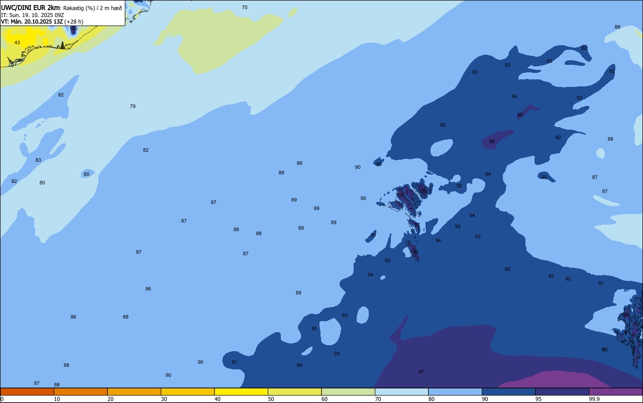The image size is (643, 403).
Task: Click the 0–10 dark orange legend swatch
Action: [27, 391]
